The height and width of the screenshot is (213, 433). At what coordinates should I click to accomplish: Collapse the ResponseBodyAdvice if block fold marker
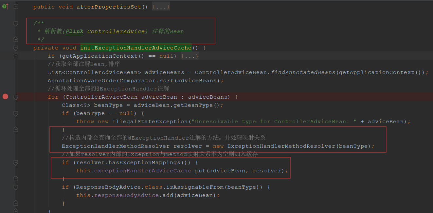pos(15,187)
